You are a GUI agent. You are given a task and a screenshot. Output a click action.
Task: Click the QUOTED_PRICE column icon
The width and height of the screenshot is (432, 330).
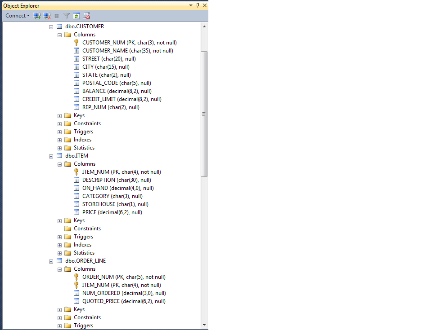pos(76,301)
